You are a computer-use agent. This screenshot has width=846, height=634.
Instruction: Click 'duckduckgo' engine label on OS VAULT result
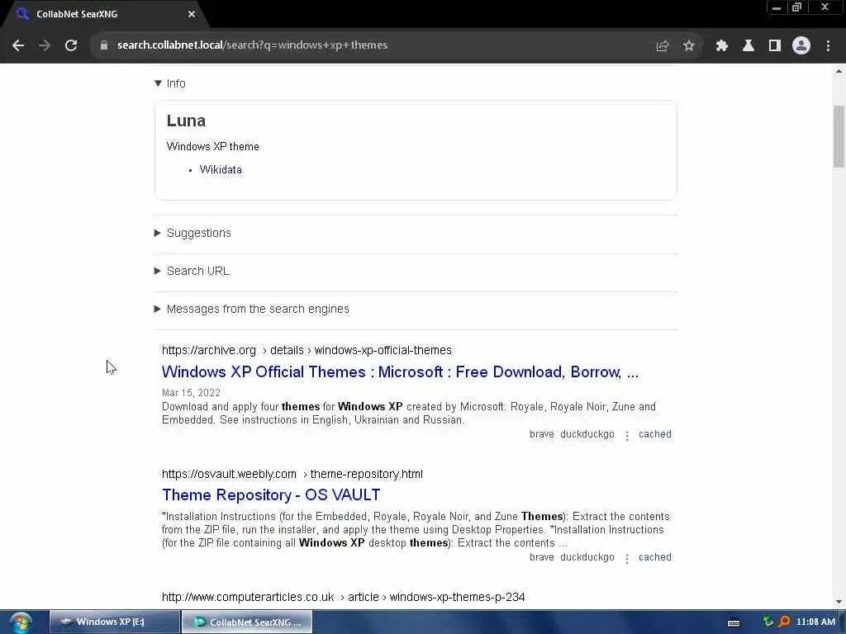click(587, 557)
